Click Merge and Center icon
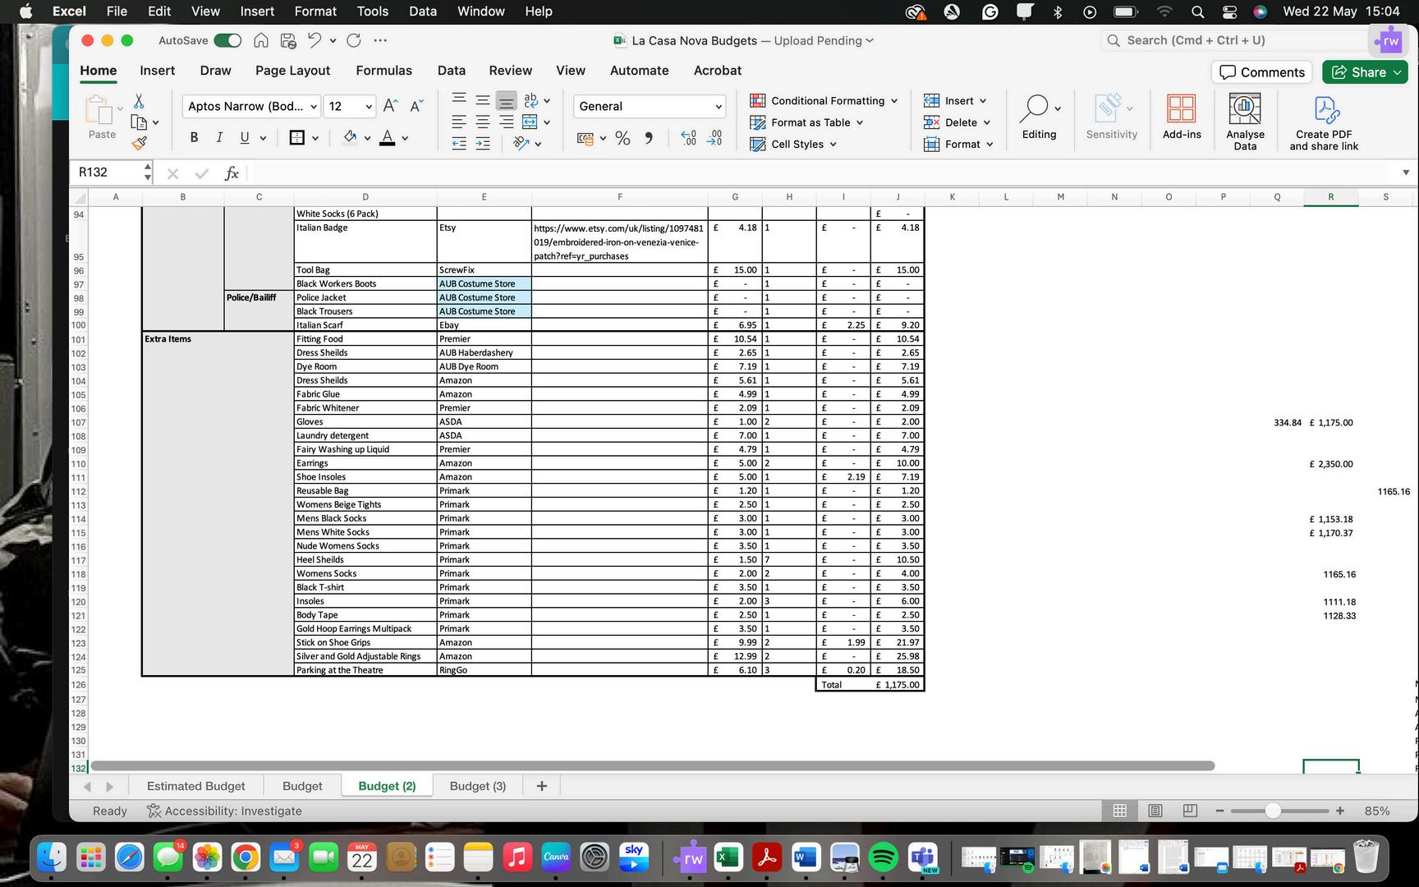The image size is (1419, 887). point(530,122)
